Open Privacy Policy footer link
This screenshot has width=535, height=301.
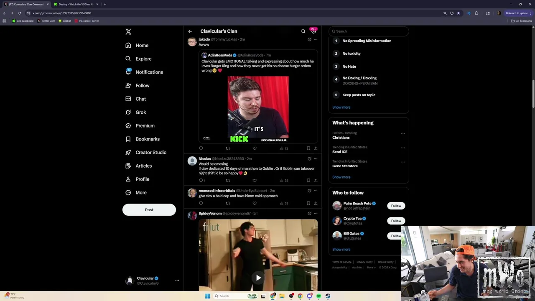(x=364, y=262)
